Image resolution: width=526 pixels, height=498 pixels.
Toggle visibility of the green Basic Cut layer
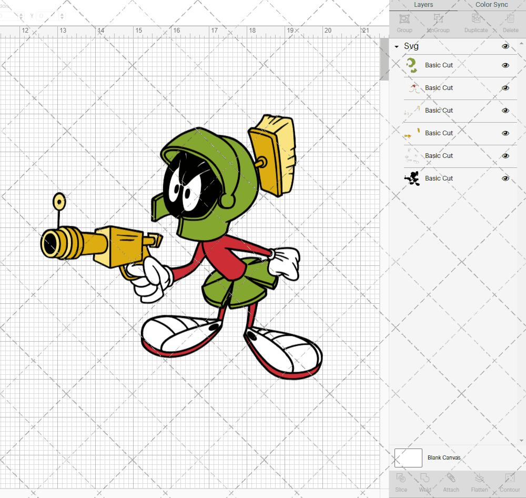point(505,65)
